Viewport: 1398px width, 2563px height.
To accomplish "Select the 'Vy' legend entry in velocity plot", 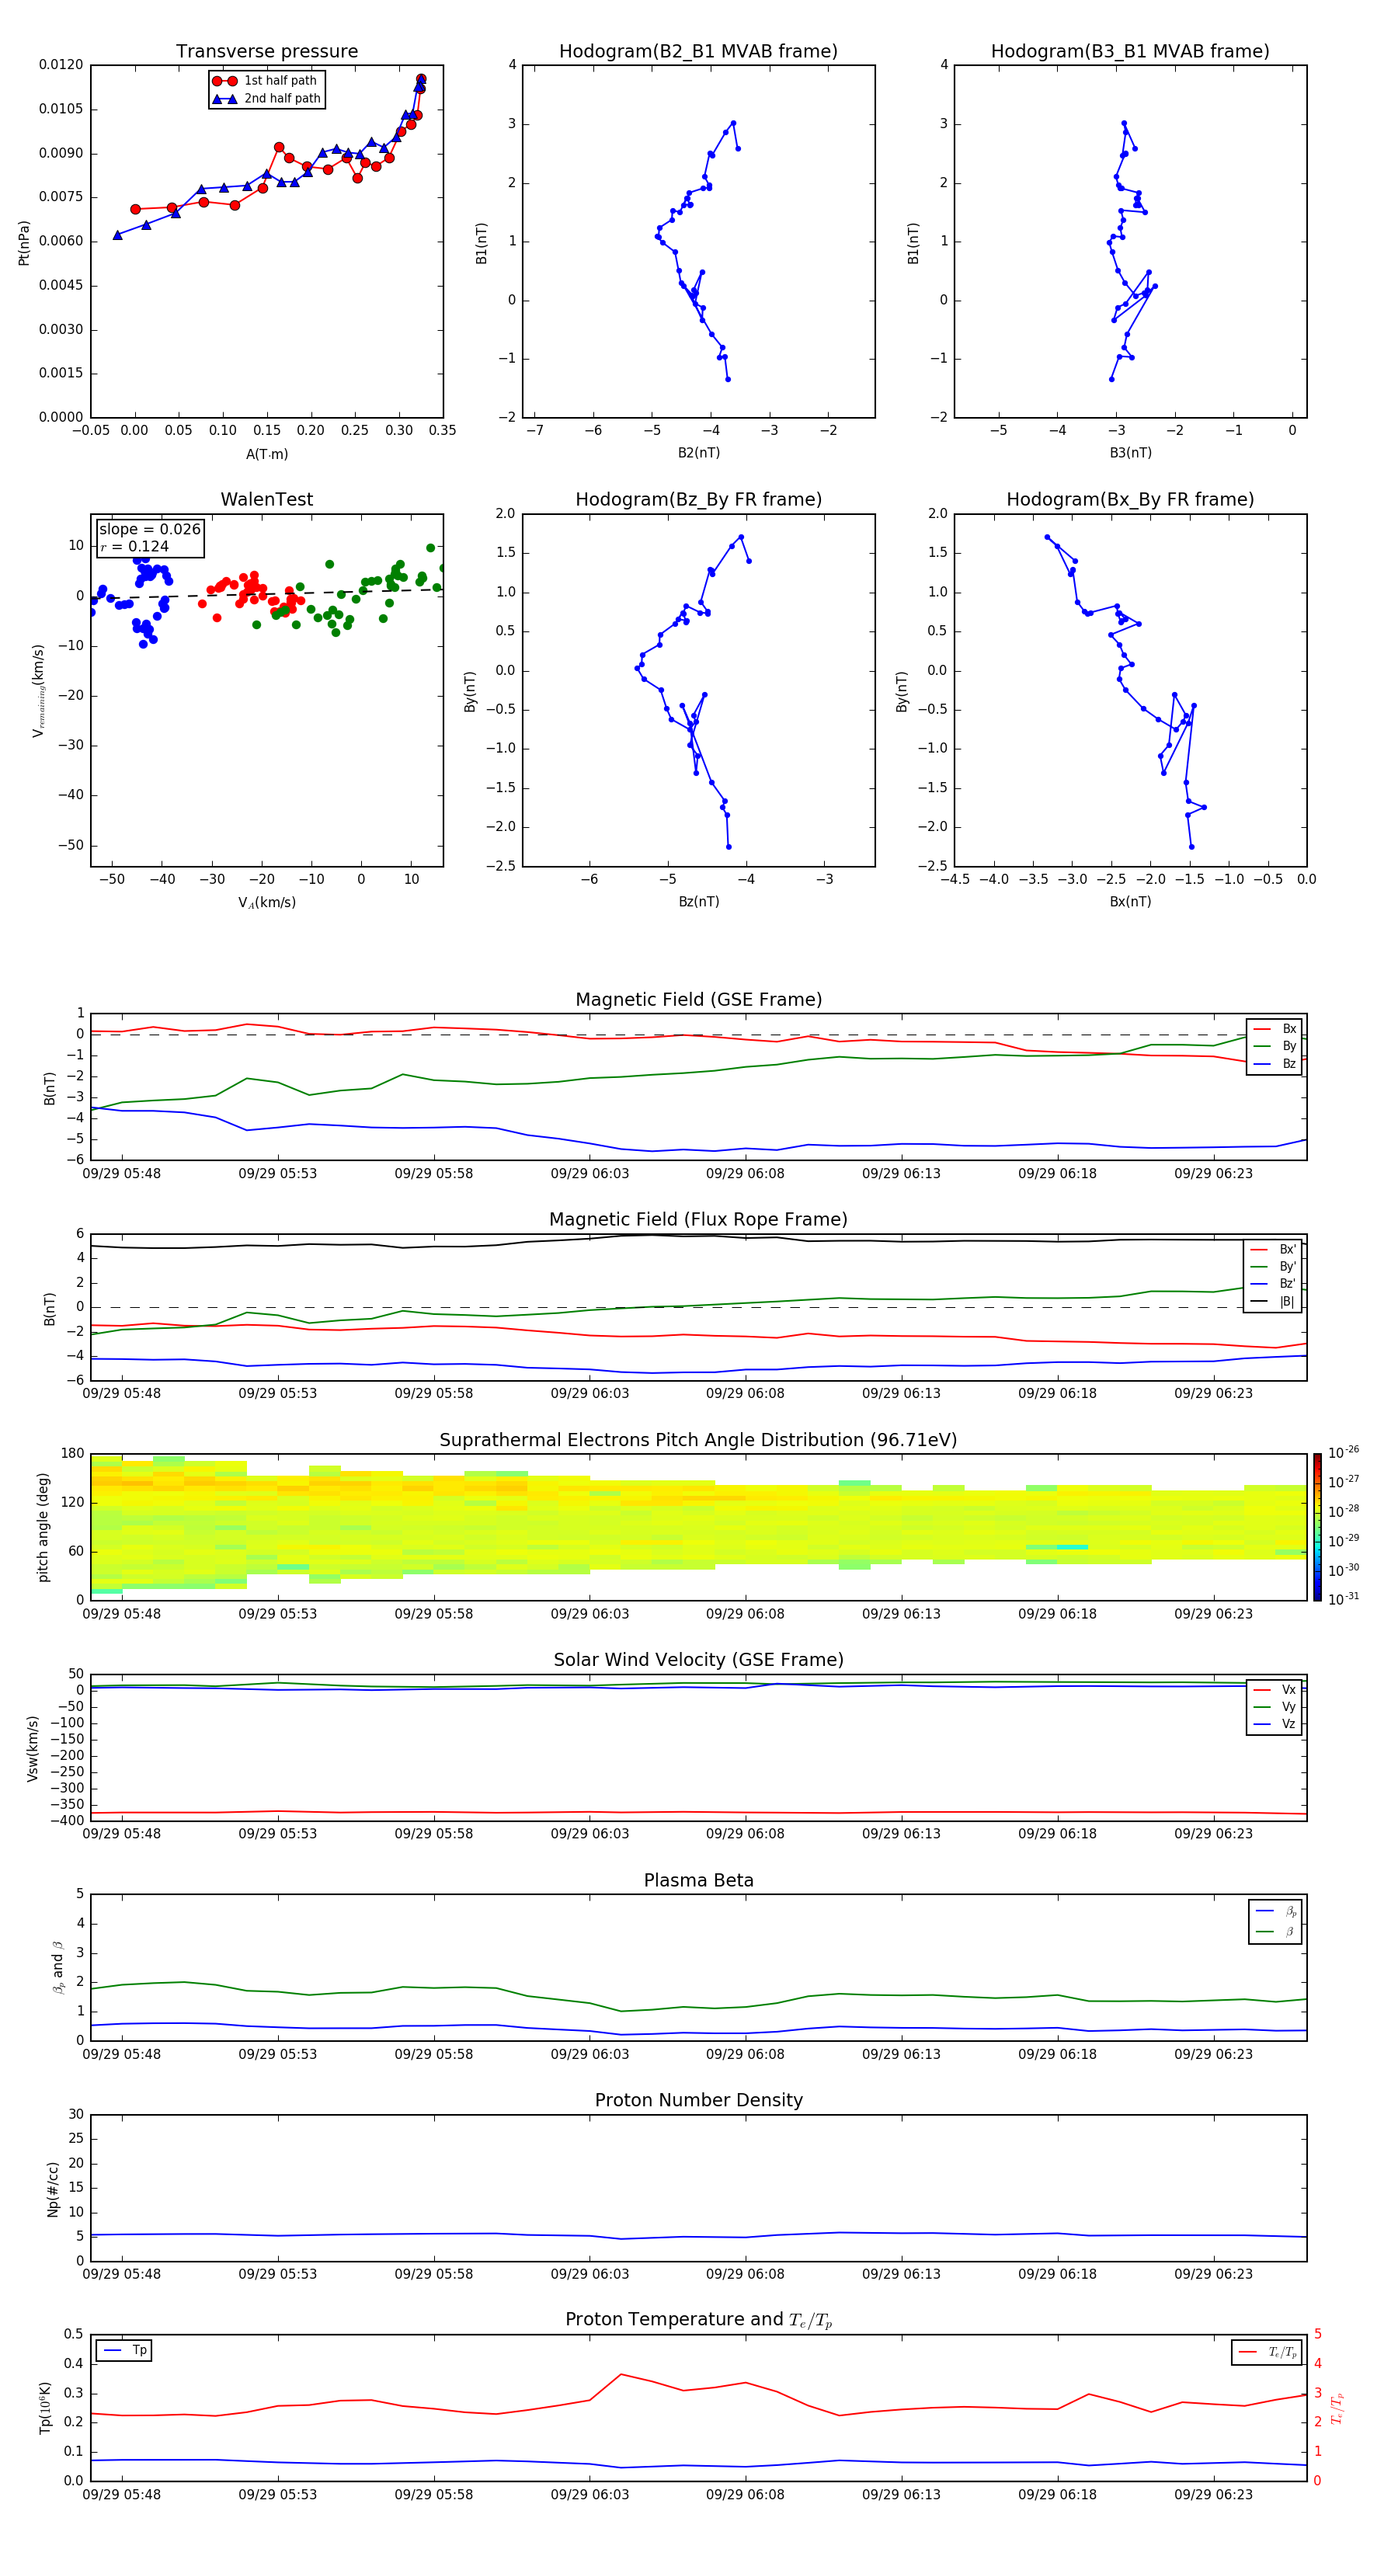I will click(1275, 1707).
